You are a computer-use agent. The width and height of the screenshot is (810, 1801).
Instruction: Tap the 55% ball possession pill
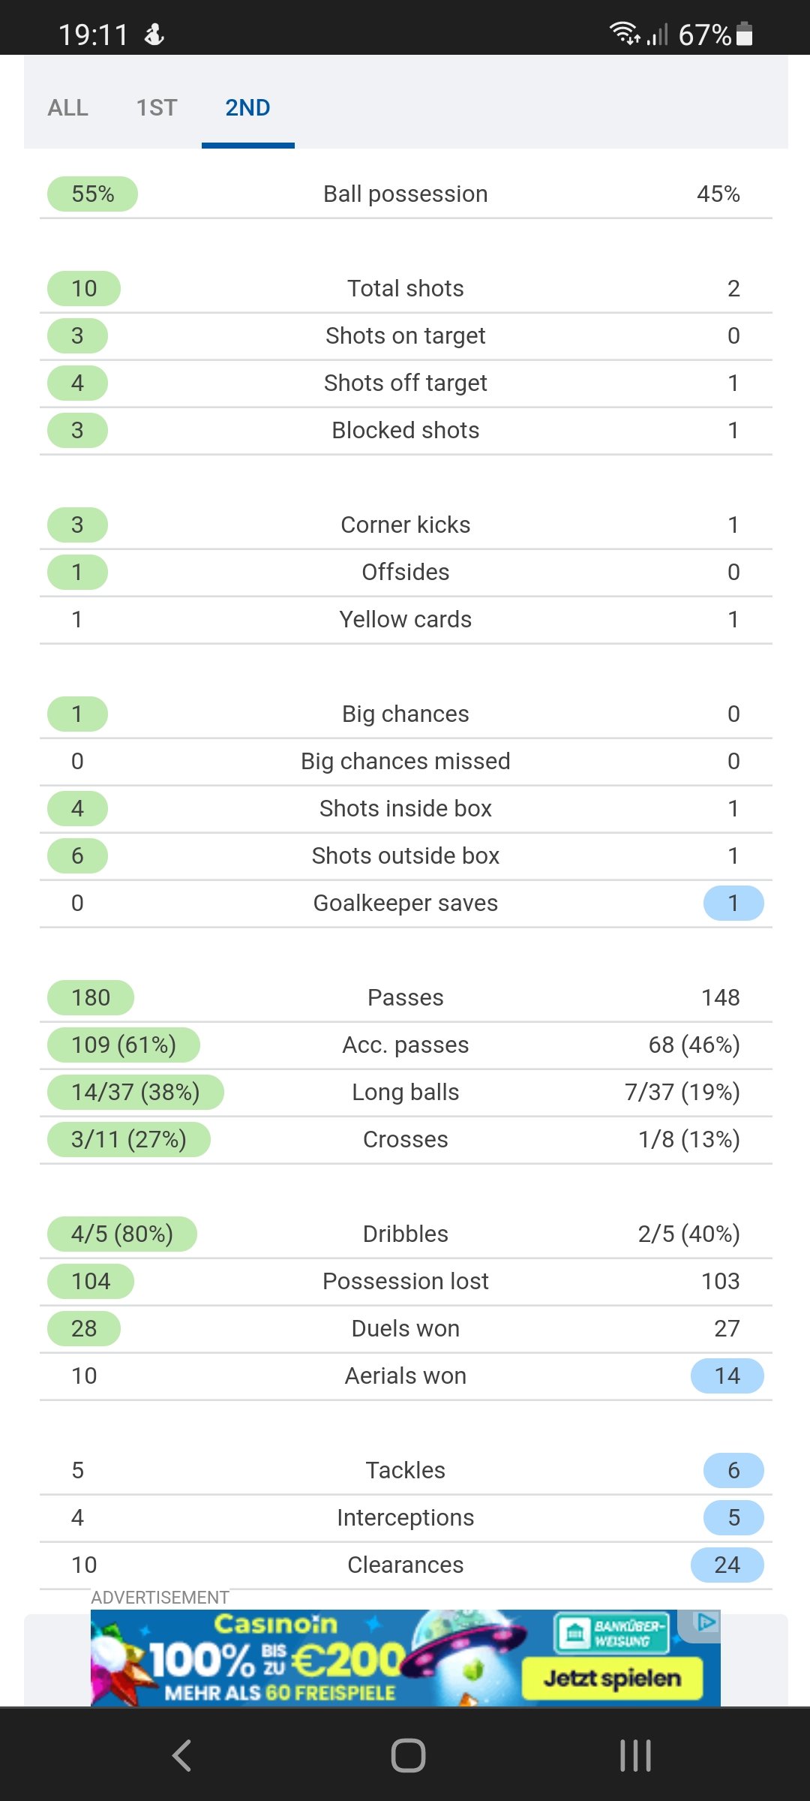pyautogui.click(x=92, y=194)
